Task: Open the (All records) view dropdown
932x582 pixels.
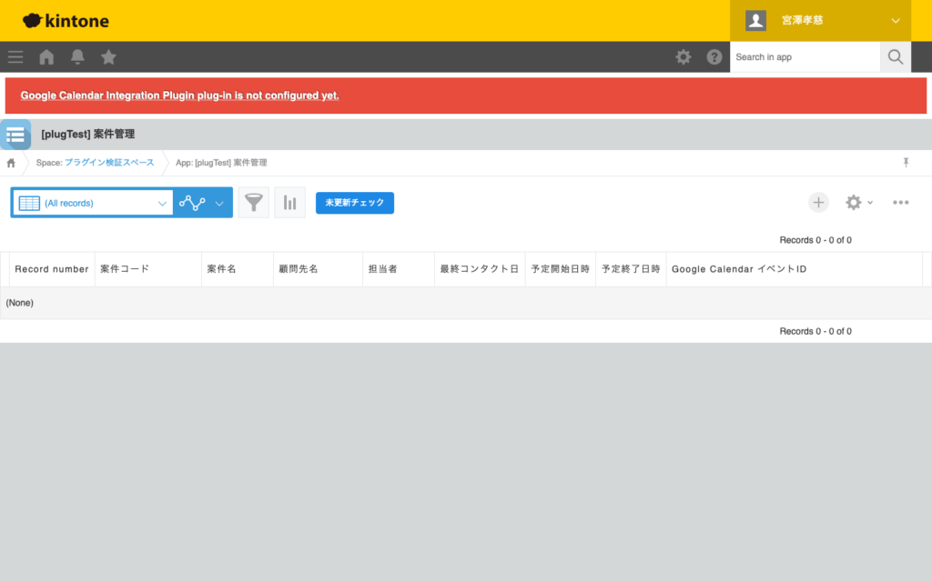Action: tap(91, 202)
